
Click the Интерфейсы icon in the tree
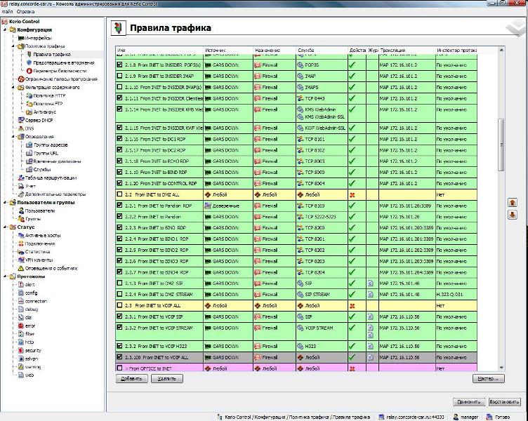click(21, 38)
